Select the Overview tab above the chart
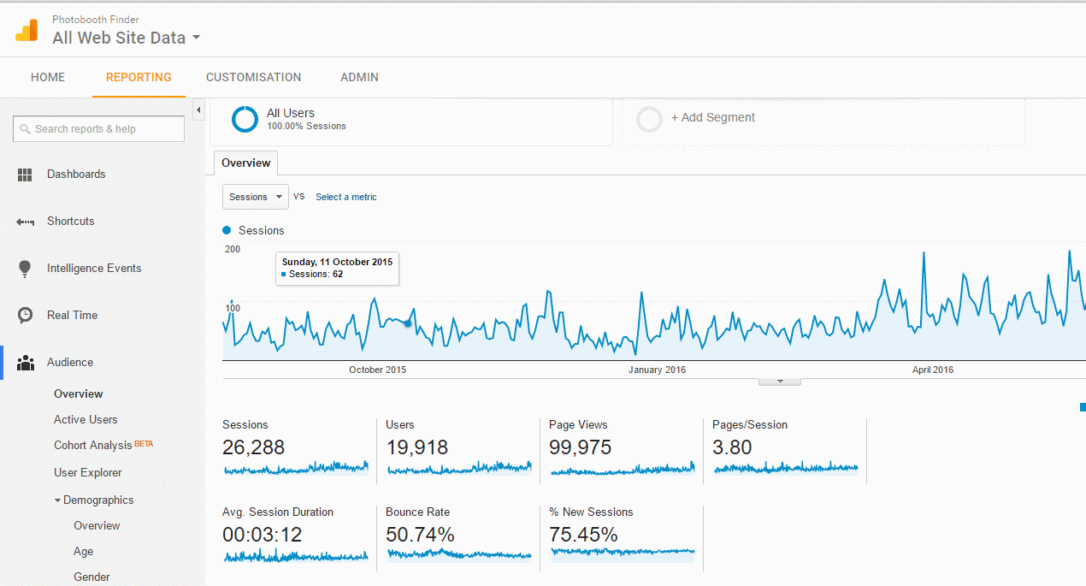1086x586 pixels. coord(246,163)
